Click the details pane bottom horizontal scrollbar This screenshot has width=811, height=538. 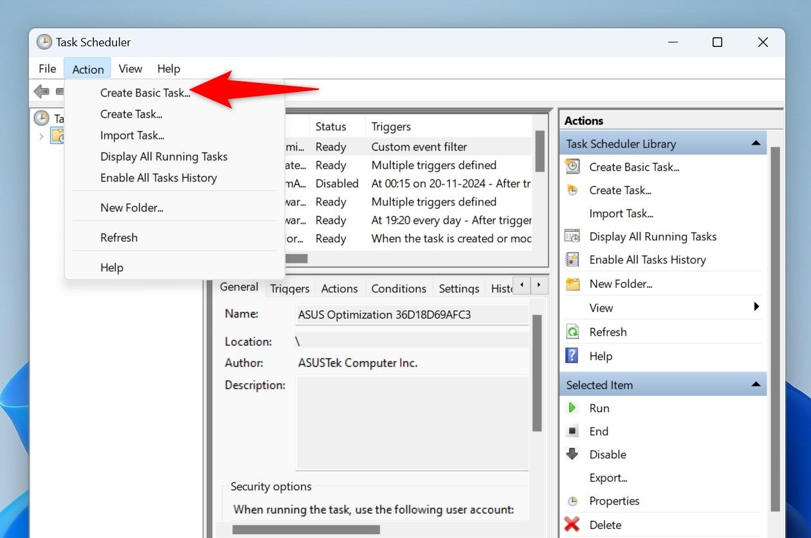(306, 530)
